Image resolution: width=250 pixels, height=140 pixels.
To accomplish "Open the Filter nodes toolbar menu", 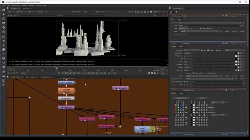I will 4,32.
